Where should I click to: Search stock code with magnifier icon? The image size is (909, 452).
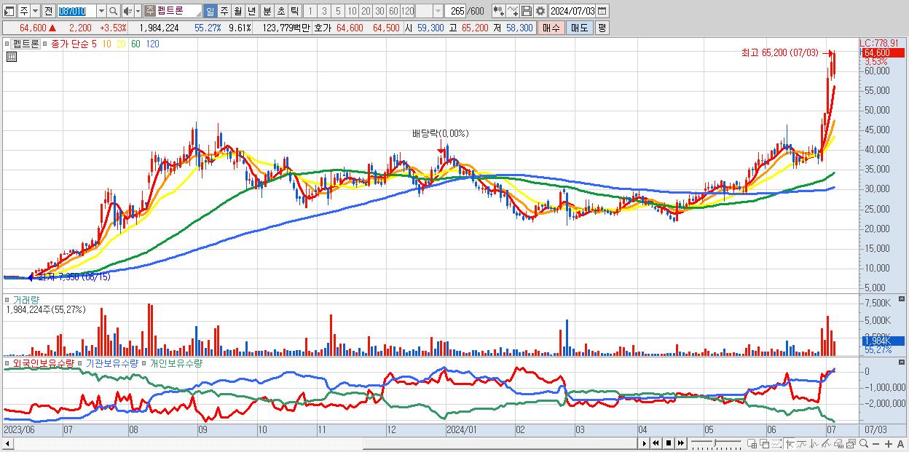pyautogui.click(x=114, y=11)
